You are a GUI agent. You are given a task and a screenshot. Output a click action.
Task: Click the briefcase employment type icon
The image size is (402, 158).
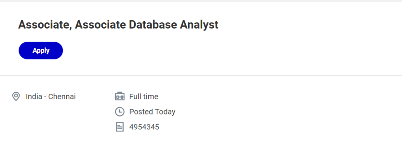120,96
